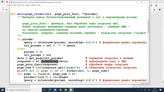
Task: Maximize the IDLE editor window
Action: point(142,2)
